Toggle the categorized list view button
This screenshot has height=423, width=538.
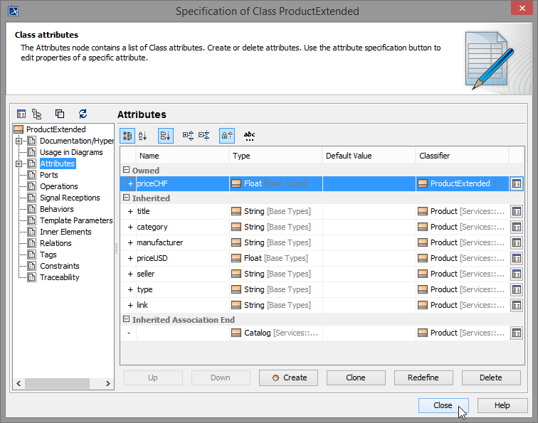pyautogui.click(x=127, y=135)
